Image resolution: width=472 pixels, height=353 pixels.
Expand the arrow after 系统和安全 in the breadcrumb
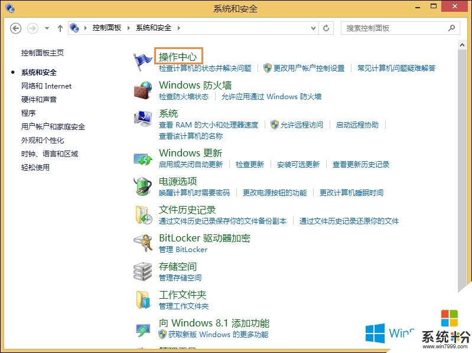click(179, 28)
